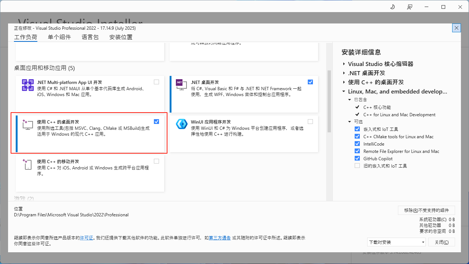Select the .NET Multi-platform App UI 开发 icon
Screen dimensions: 469x264
pyautogui.click(x=27, y=85)
